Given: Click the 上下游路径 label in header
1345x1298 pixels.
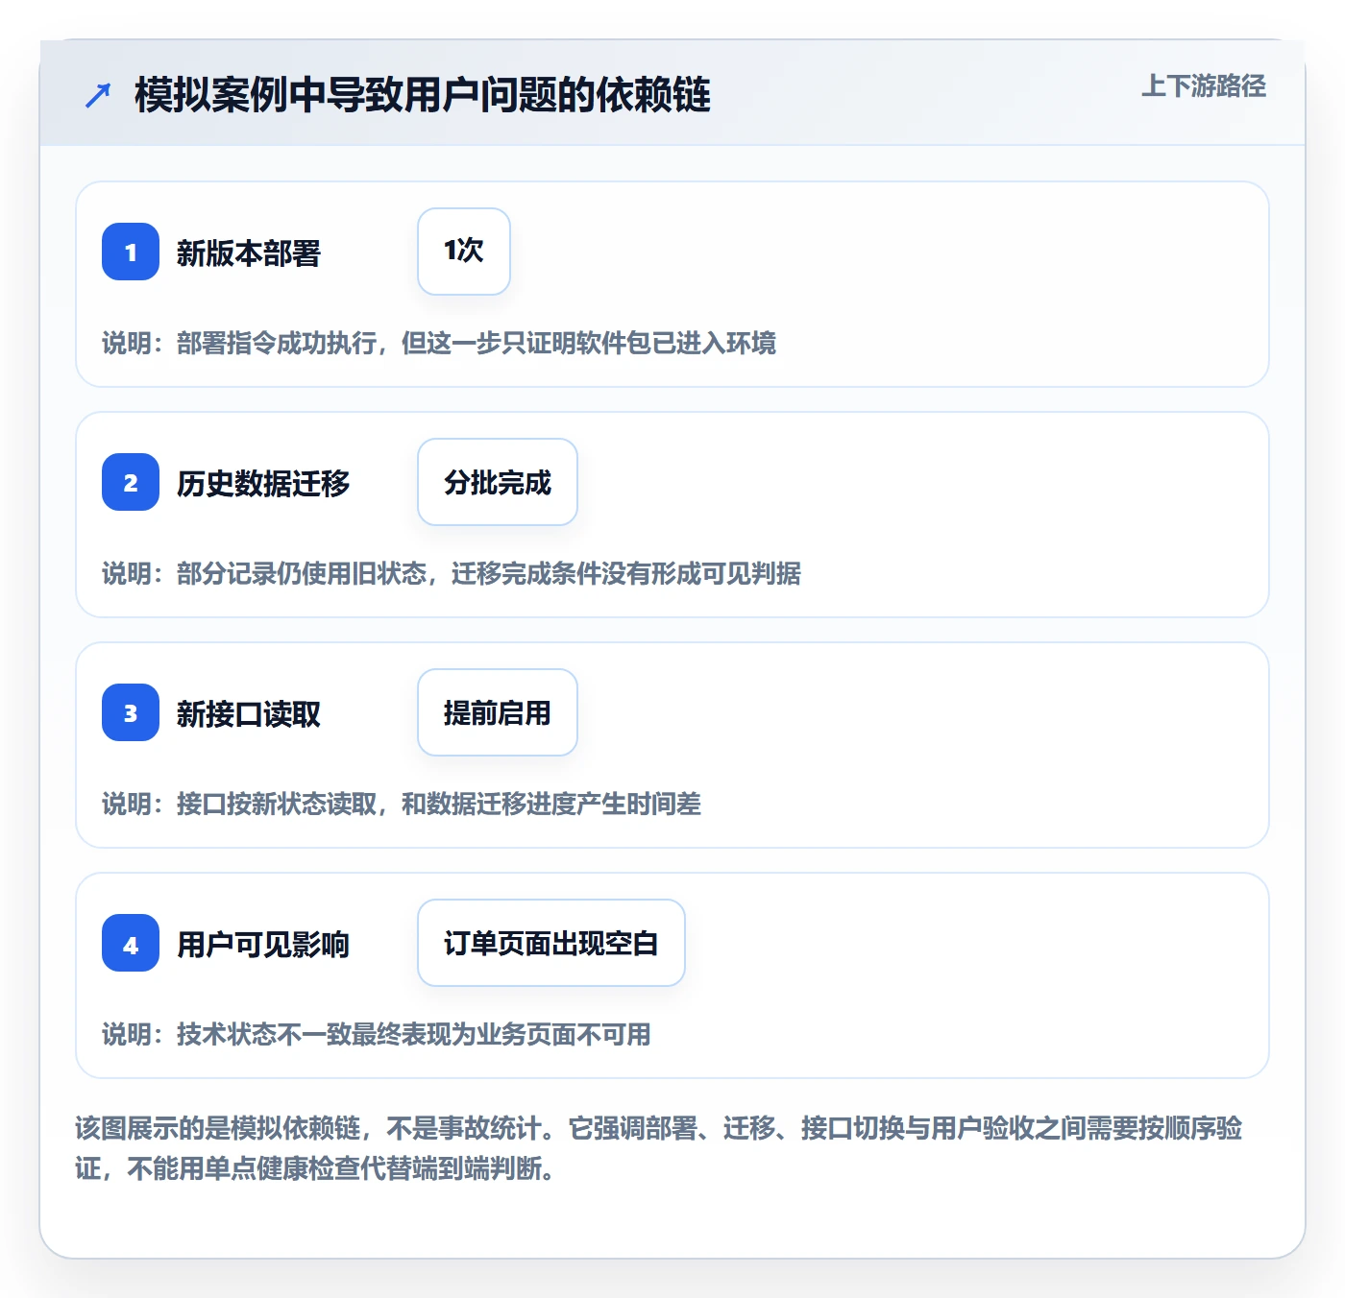Looking at the screenshot, I should click(x=1204, y=86).
